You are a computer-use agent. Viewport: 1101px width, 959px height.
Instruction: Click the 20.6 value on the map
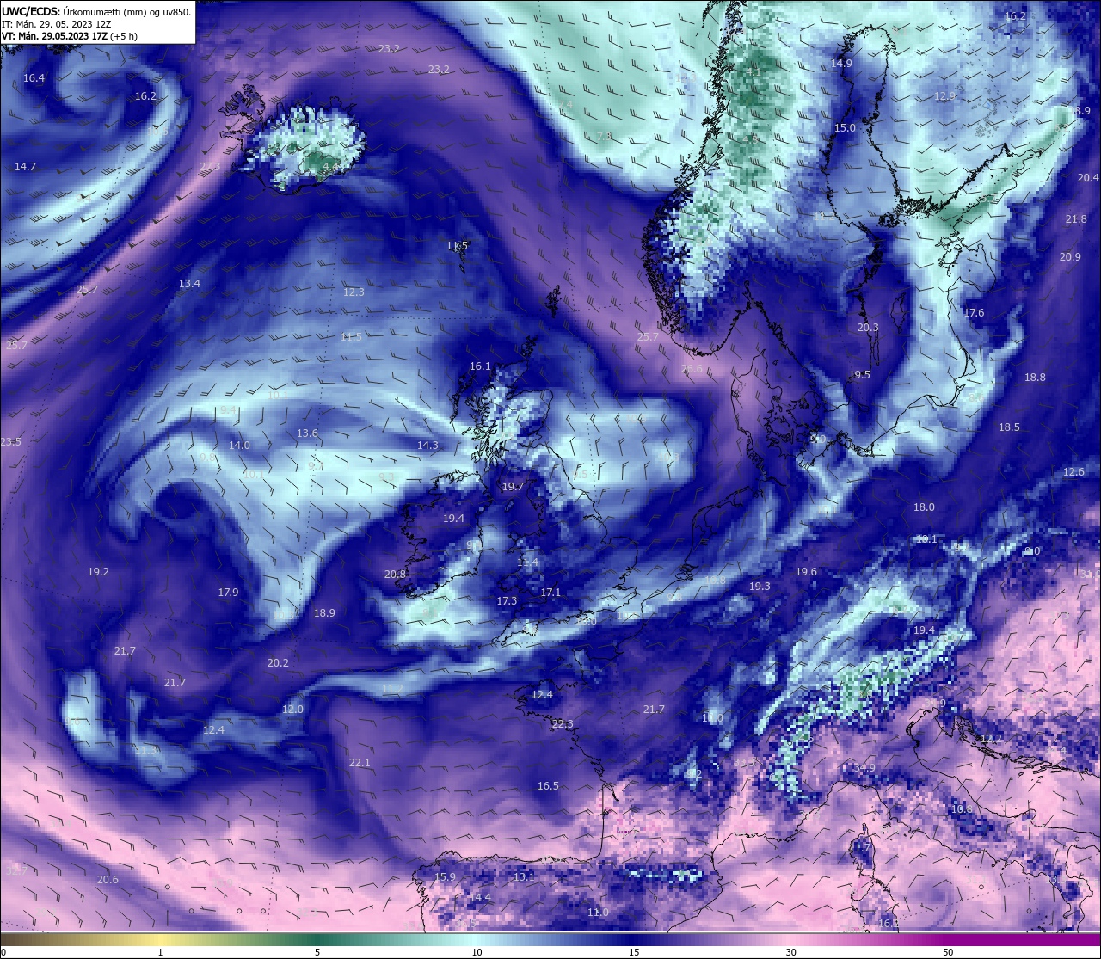tap(108, 880)
